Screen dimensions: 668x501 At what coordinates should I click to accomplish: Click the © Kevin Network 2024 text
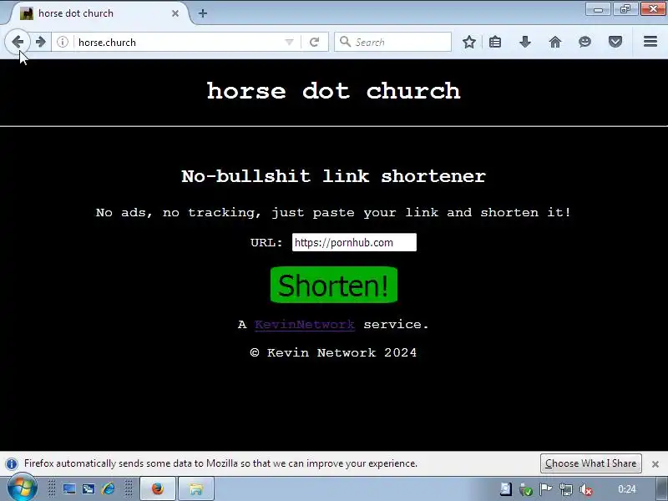(333, 352)
